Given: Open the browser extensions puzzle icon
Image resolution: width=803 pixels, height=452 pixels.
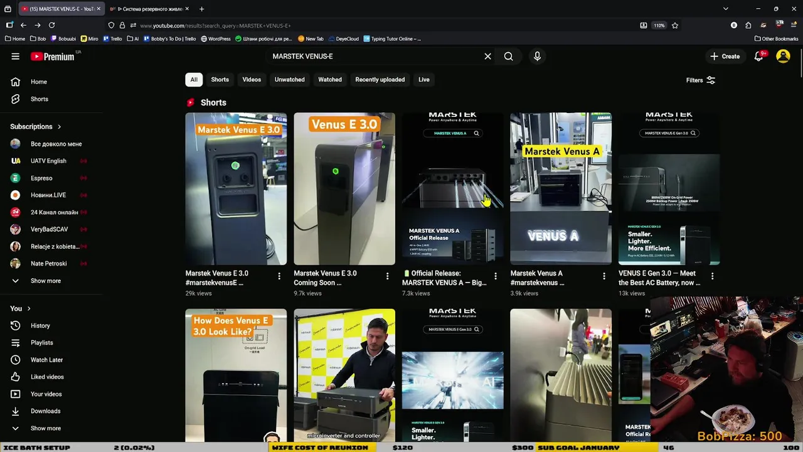Looking at the screenshot, I should [x=748, y=26].
